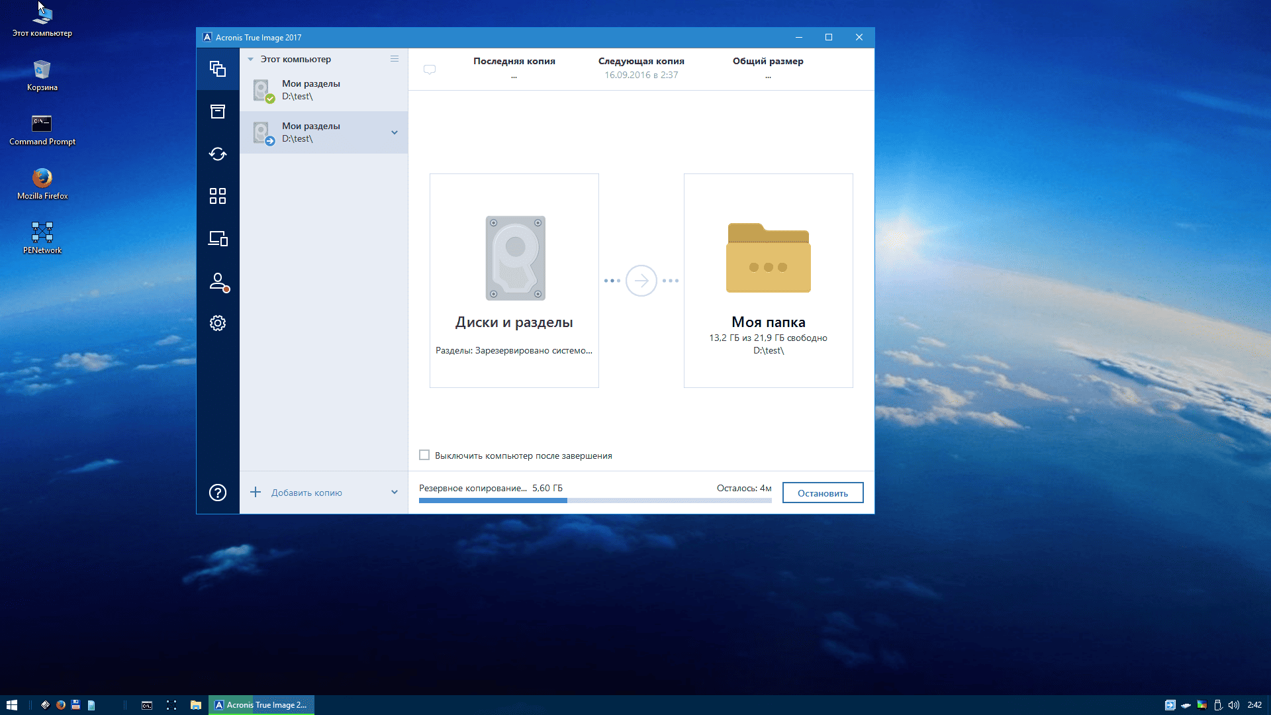The height and width of the screenshot is (715, 1271).
Task: Click the command prompt icon in the taskbar
Action: pyautogui.click(x=147, y=705)
